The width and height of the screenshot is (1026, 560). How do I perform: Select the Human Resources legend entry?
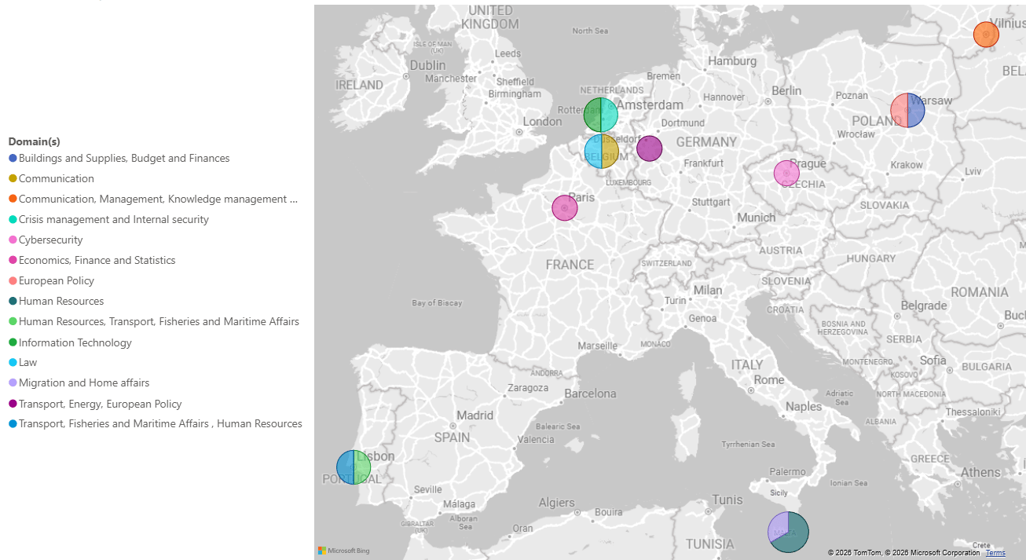(x=56, y=301)
